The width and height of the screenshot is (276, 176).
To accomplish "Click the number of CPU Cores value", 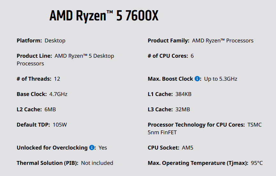I will pyautogui.click(x=192, y=56).
